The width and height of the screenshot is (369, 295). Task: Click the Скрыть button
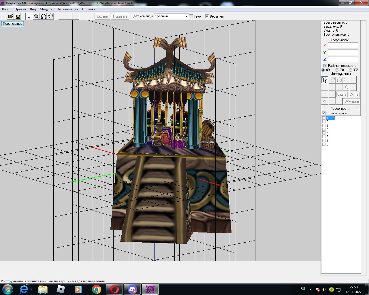coord(102,16)
